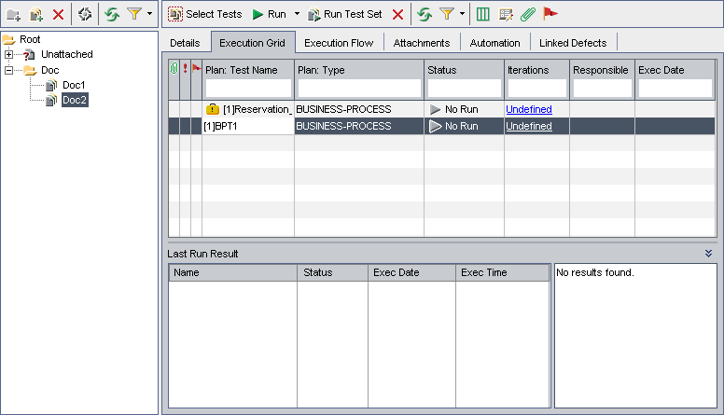Switch to the Execution Flow tab
The width and height of the screenshot is (724, 415).
[x=339, y=43]
